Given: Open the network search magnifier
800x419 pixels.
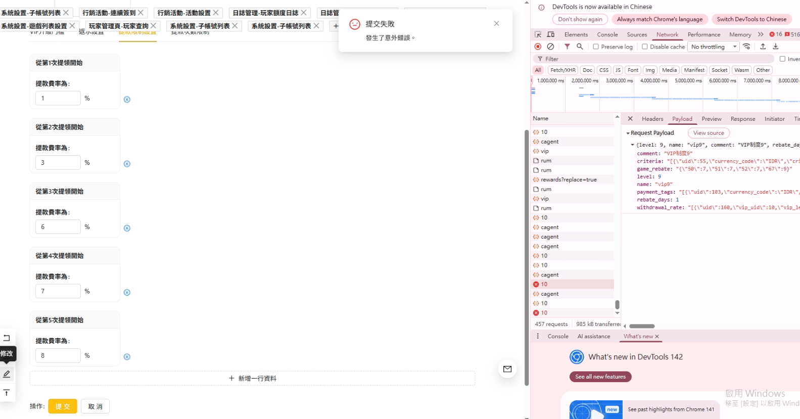Looking at the screenshot, I should (x=580, y=46).
